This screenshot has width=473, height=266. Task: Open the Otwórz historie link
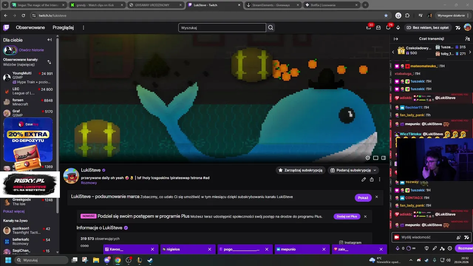(31, 50)
